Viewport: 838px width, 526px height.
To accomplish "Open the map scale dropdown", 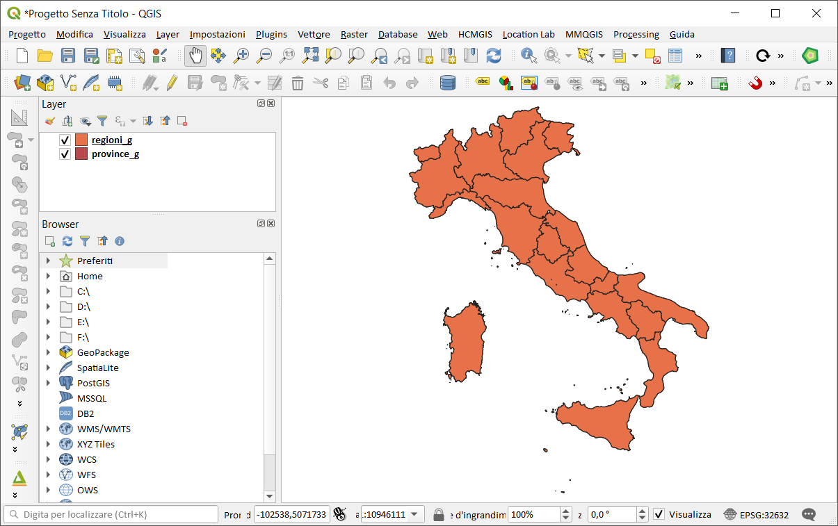I will [x=415, y=514].
